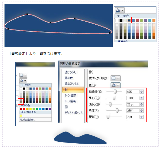Increase the 距離 distance value with spinner up arrow
This screenshot has height=149, width=161.
(141, 116)
